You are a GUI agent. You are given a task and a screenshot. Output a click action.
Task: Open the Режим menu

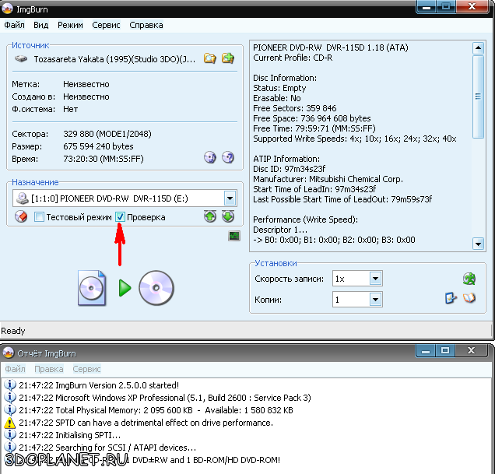pos(70,25)
